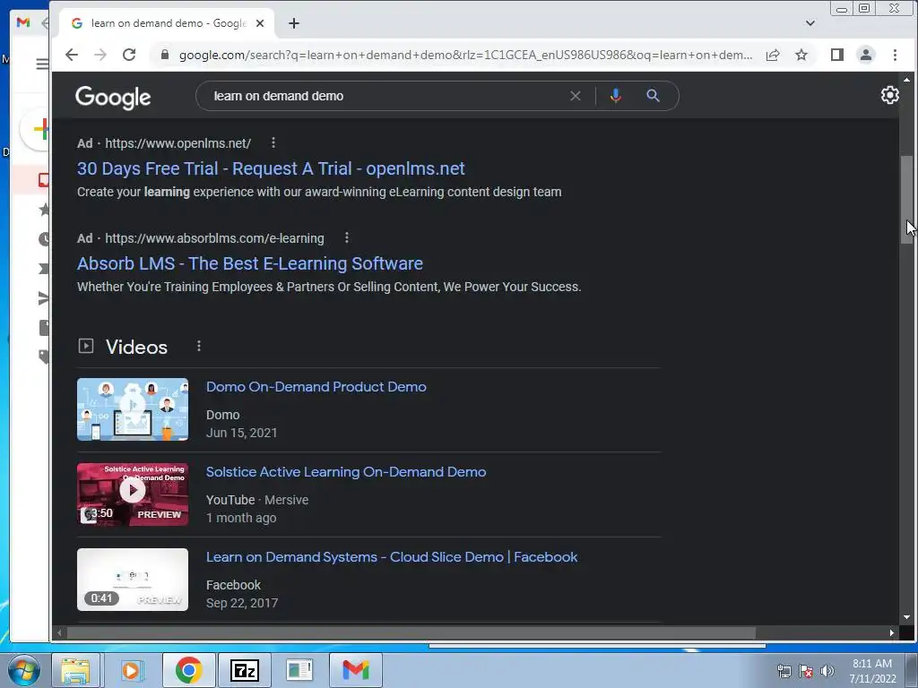Open the document-and-chart program on the taskbar
The width and height of the screenshot is (918, 688).
pyautogui.click(x=299, y=670)
